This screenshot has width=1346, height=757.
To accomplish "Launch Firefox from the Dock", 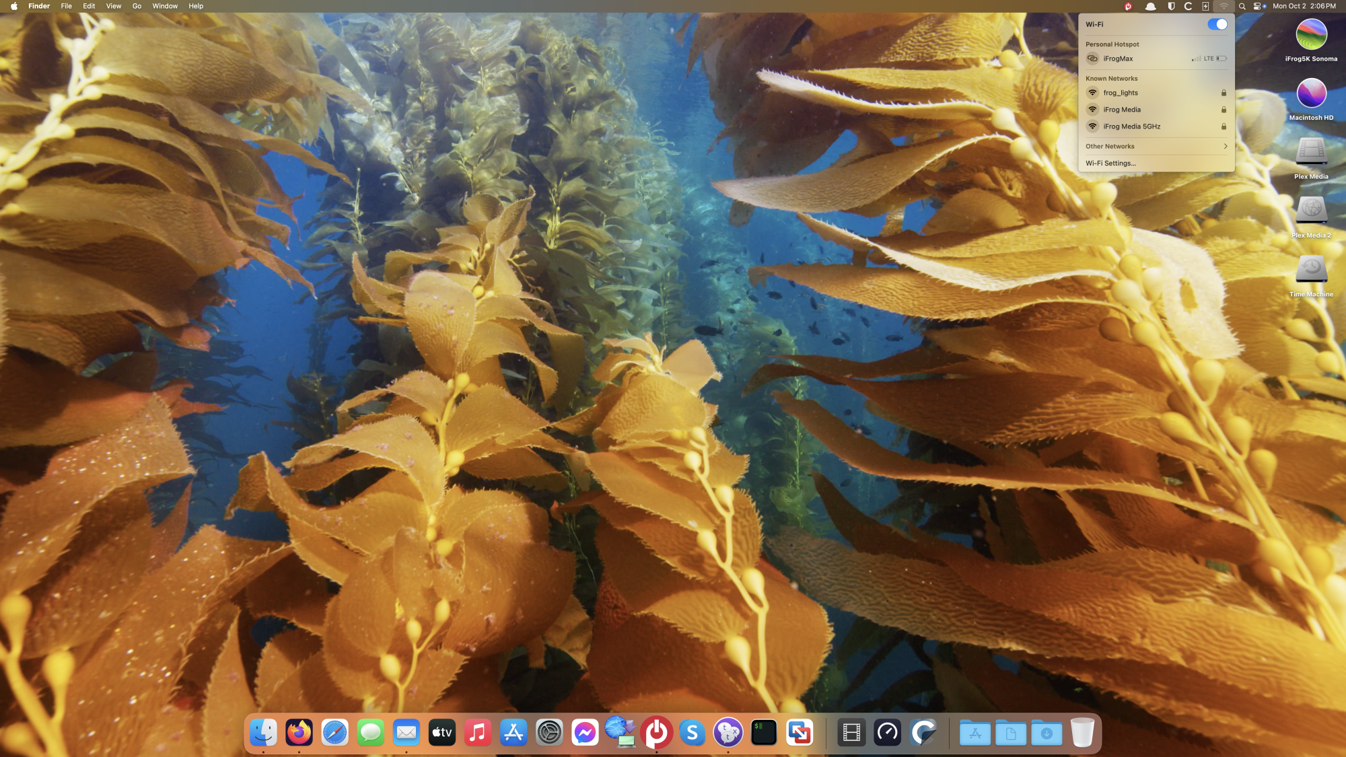I will pos(299,732).
